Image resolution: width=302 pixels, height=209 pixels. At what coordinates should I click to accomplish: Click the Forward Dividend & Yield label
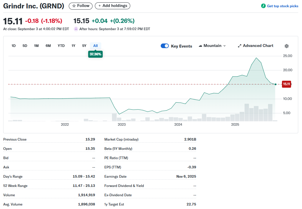click(x=124, y=186)
